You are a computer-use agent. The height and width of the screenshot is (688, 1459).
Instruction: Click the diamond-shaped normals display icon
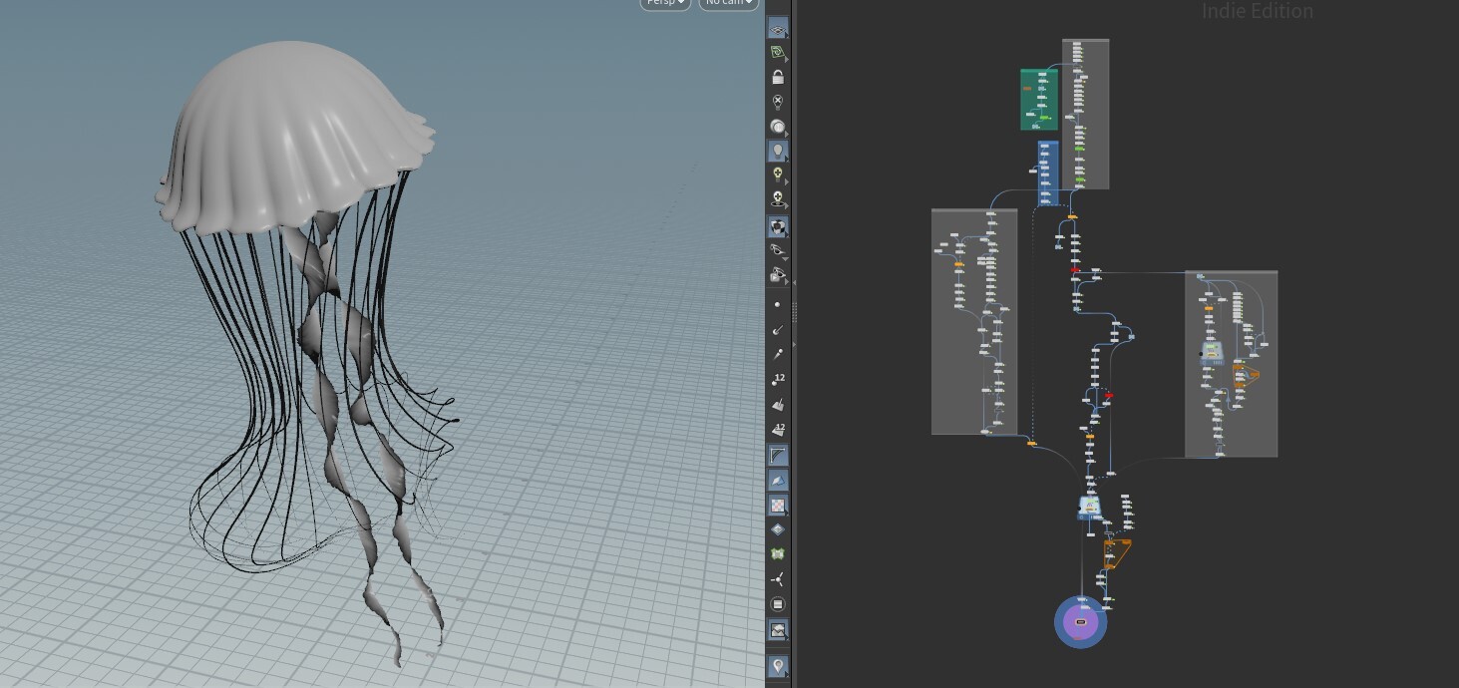pyautogui.click(x=778, y=528)
